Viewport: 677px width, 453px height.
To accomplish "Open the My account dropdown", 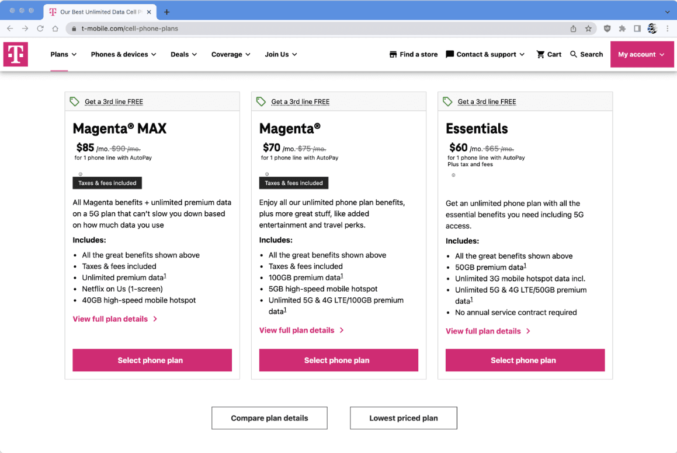I will pos(641,54).
